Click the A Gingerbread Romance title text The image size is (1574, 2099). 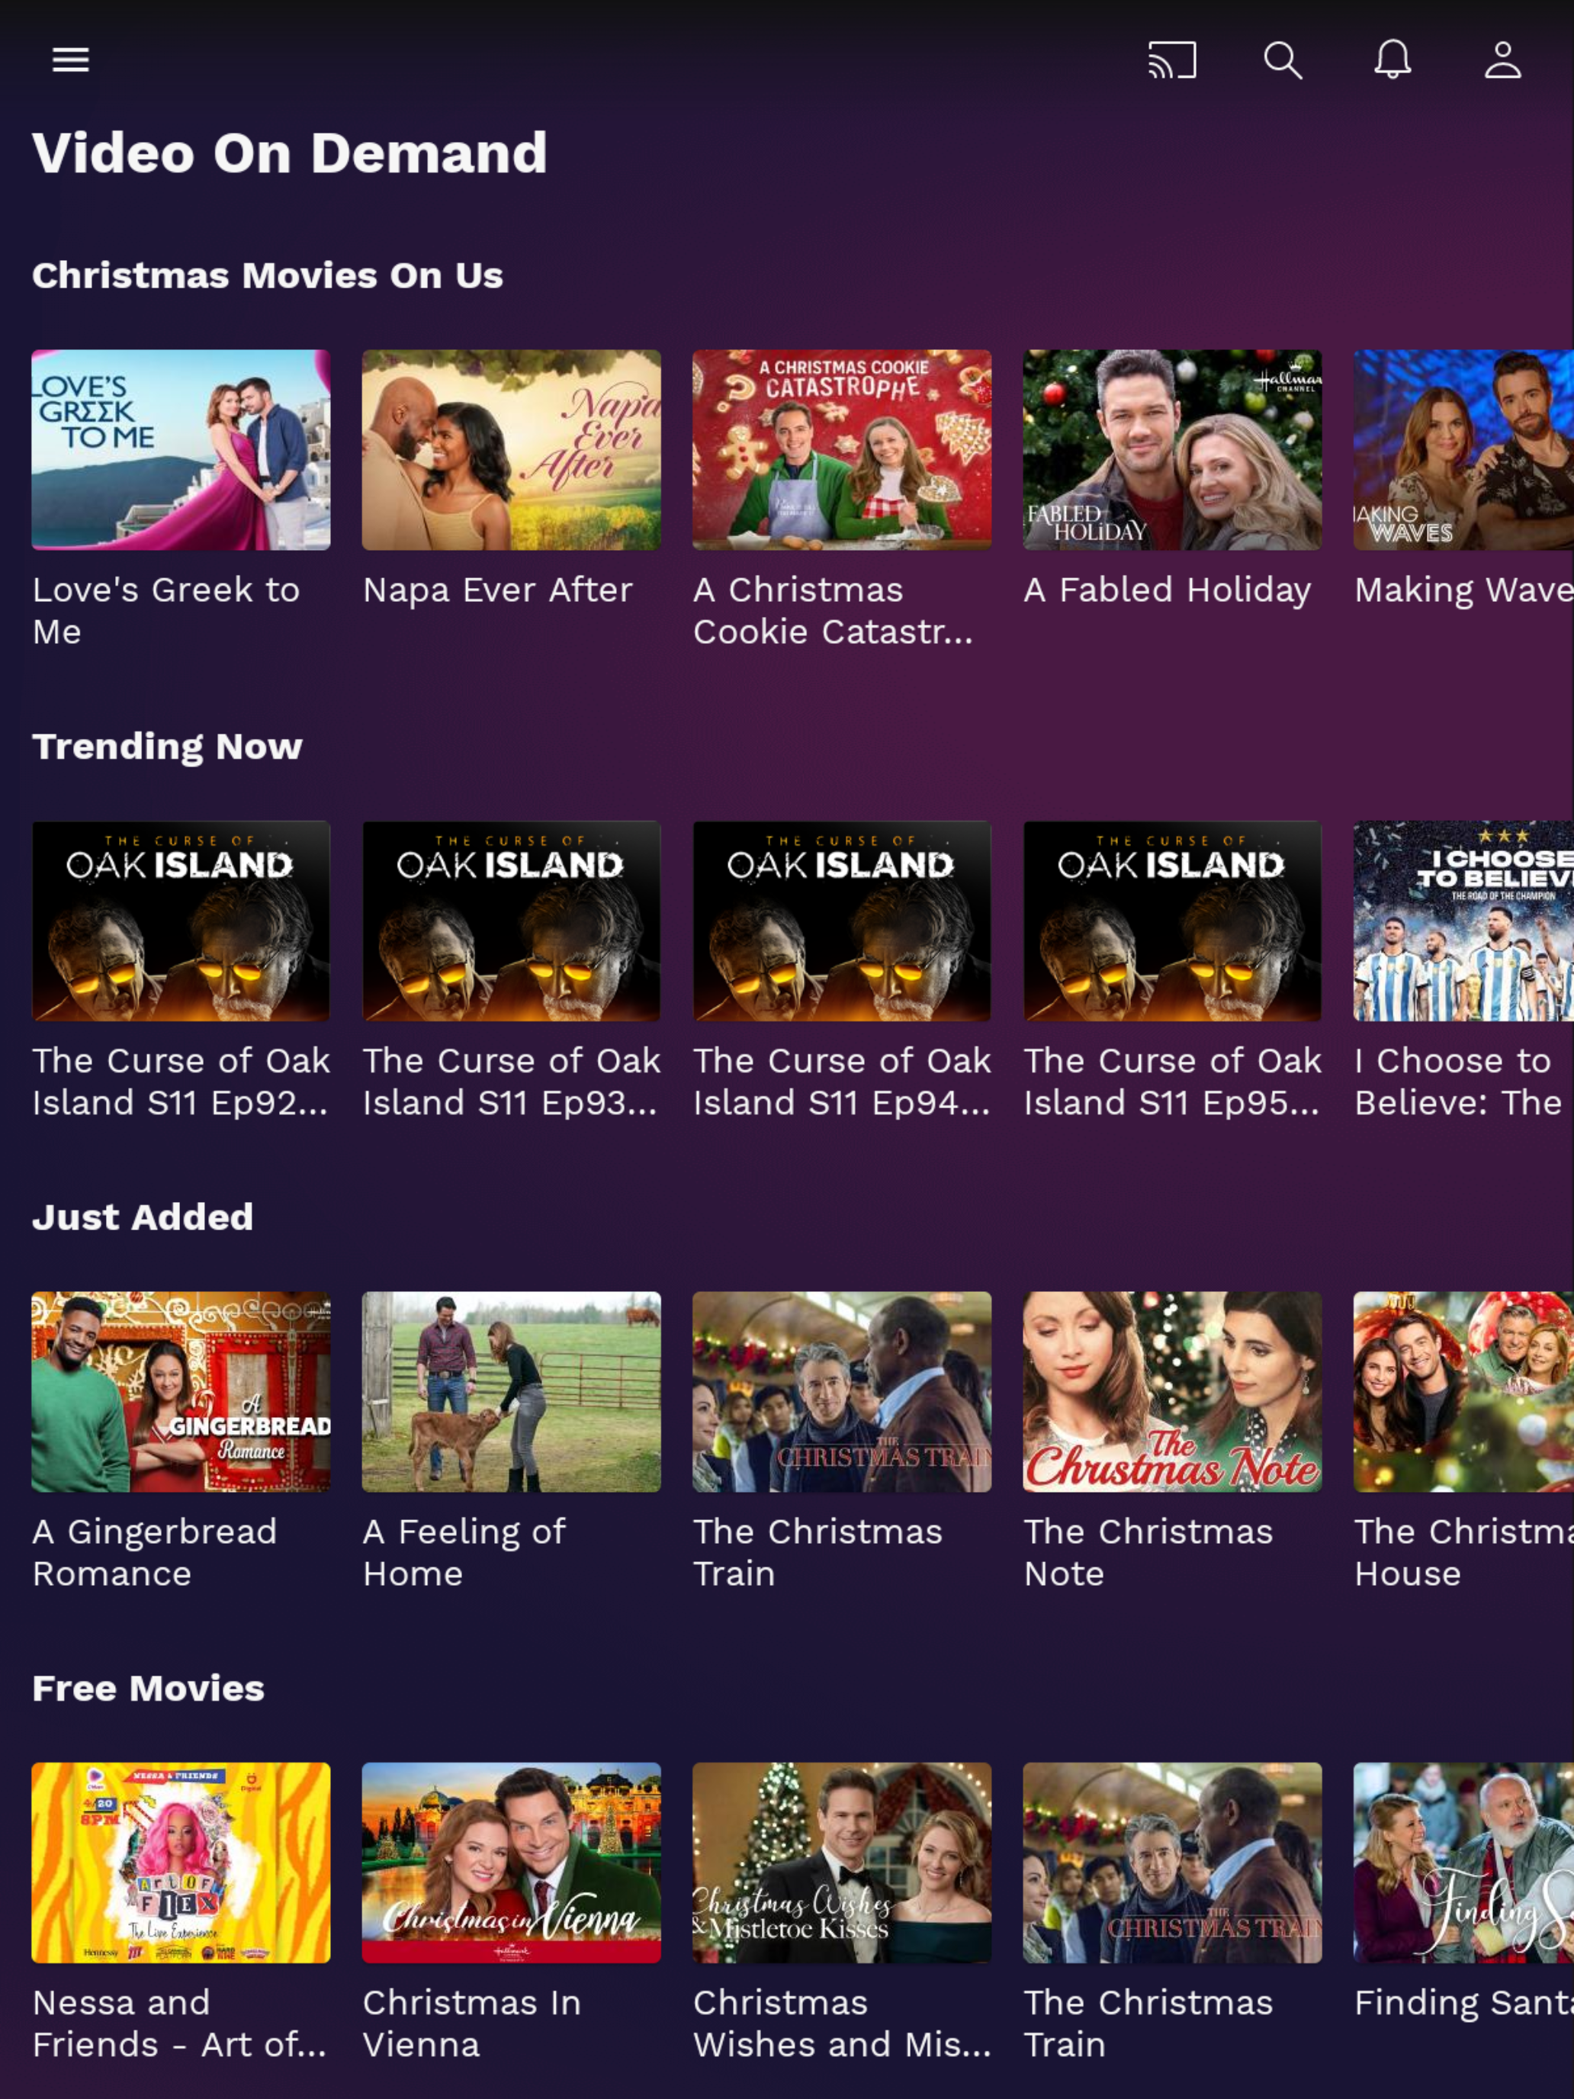[x=155, y=1552]
